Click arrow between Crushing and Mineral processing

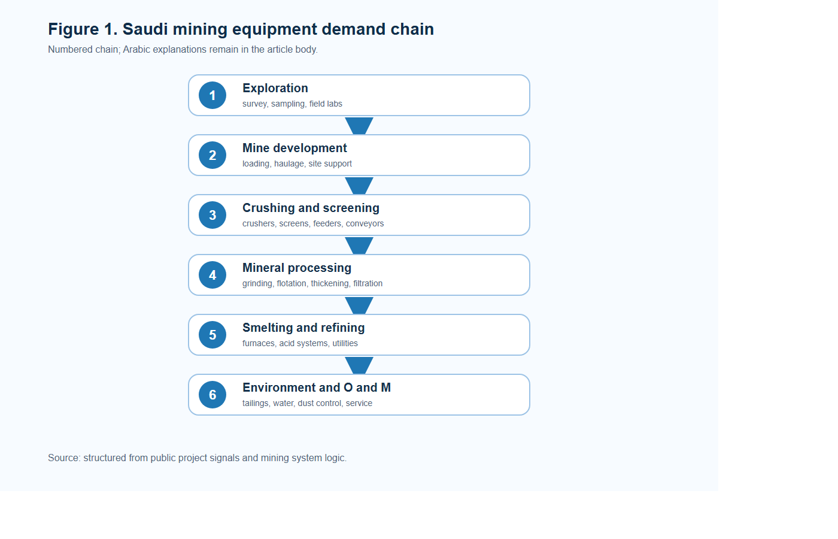359,245
